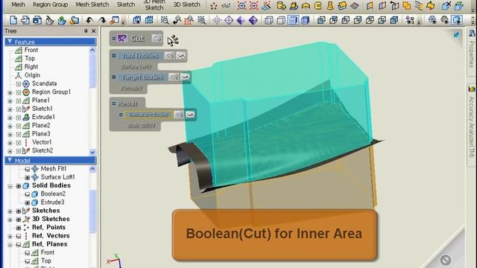
Task: Collapse the Solid Bodies node
Action: [10, 185]
